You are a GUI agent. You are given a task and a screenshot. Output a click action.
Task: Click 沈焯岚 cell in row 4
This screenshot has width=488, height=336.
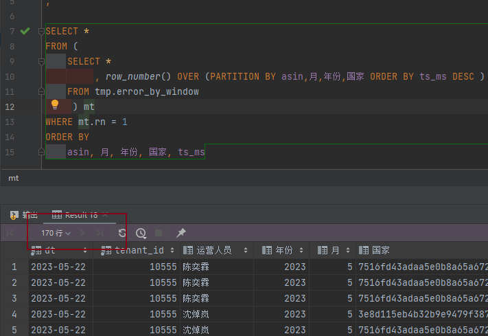tap(217, 314)
